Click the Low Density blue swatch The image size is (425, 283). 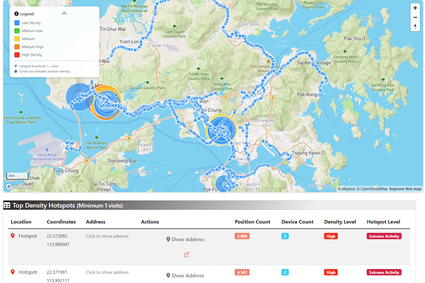tap(17, 23)
